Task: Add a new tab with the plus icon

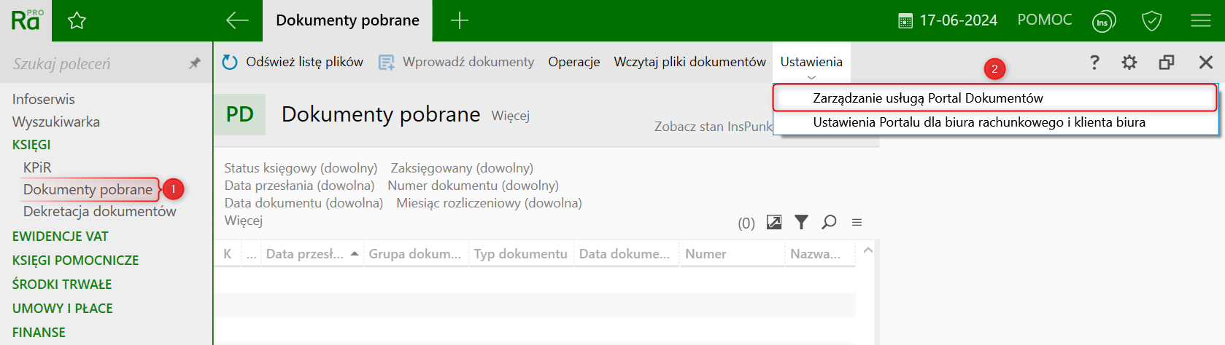Action: 460,20
